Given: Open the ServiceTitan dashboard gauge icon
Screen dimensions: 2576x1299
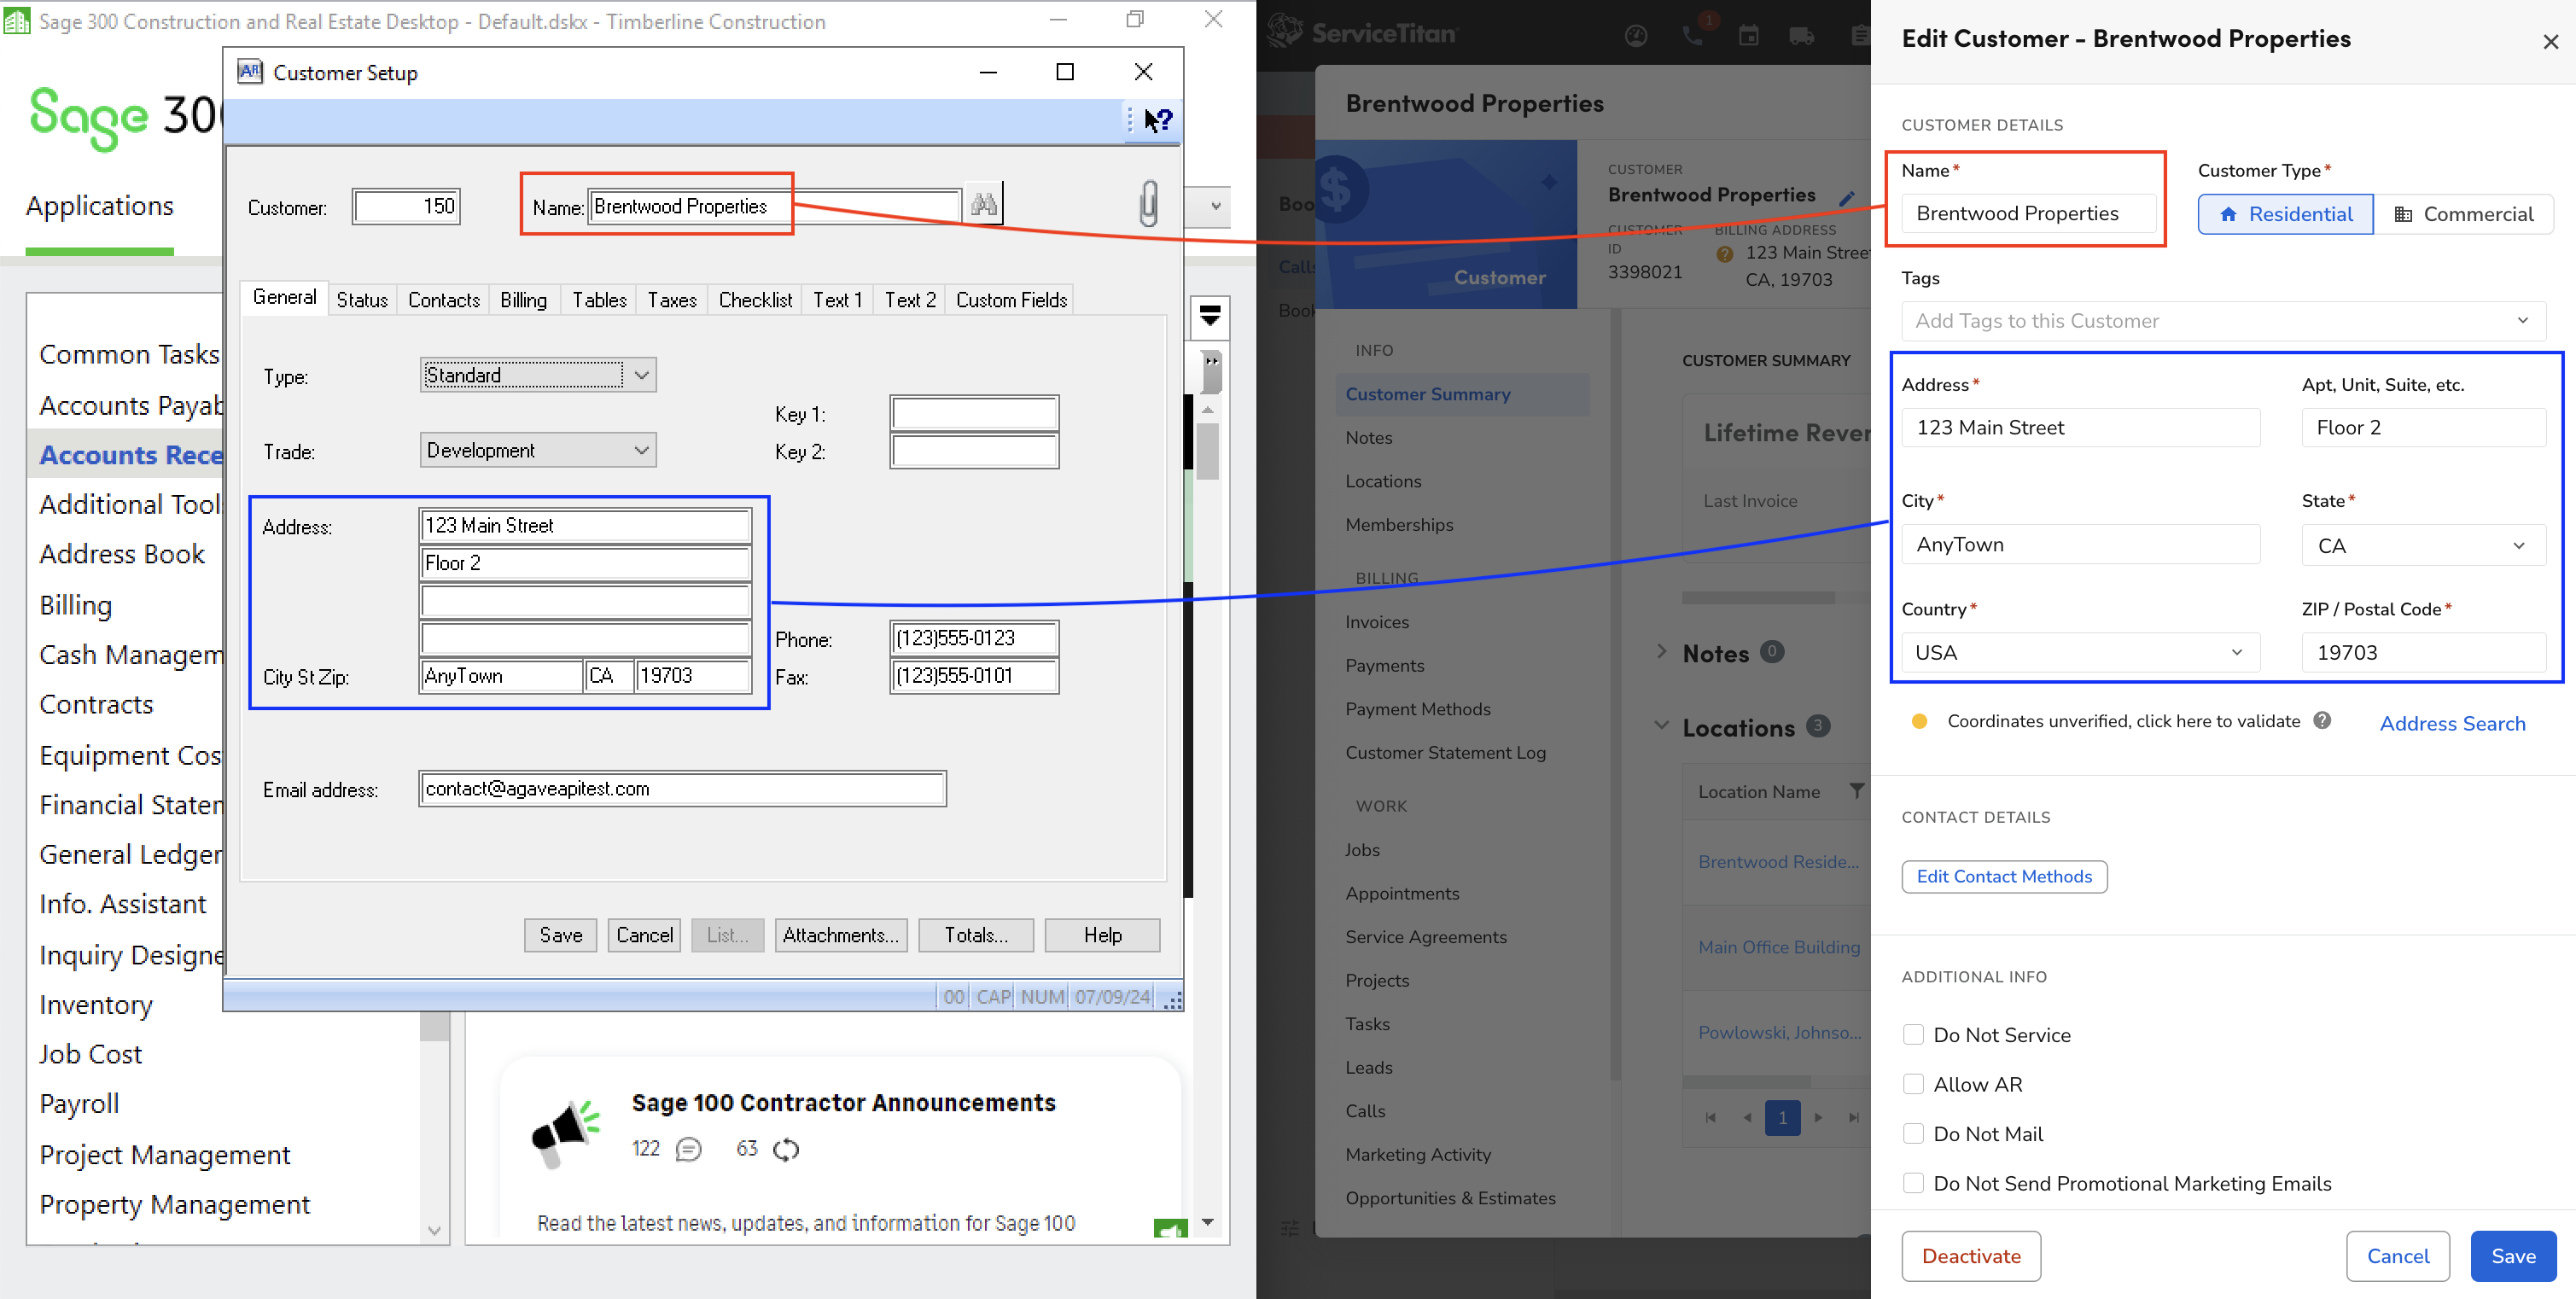Looking at the screenshot, I should pos(1635,36).
